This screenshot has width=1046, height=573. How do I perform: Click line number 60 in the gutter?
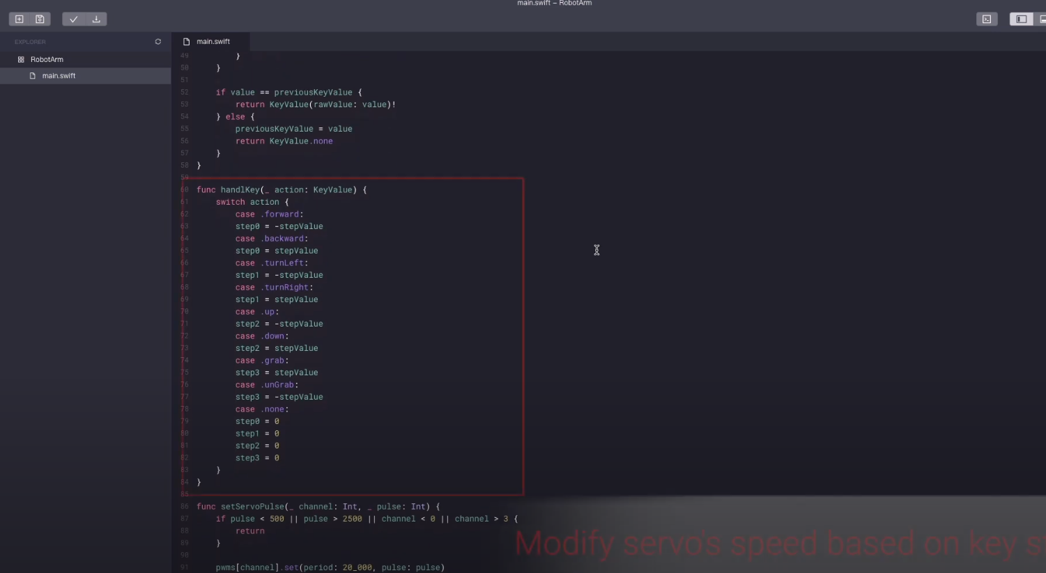185,189
